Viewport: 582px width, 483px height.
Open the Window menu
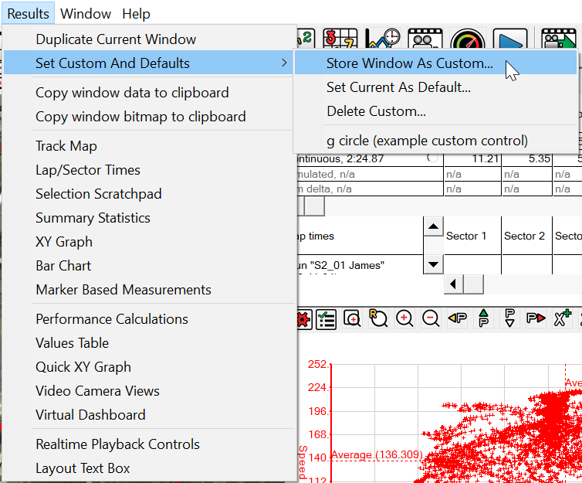pos(86,14)
